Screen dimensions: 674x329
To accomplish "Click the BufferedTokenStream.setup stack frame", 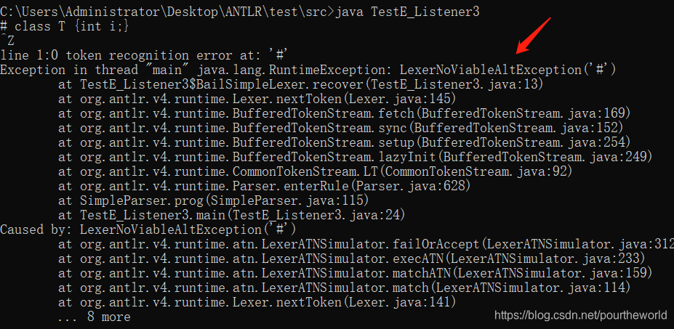I will 345,142.
